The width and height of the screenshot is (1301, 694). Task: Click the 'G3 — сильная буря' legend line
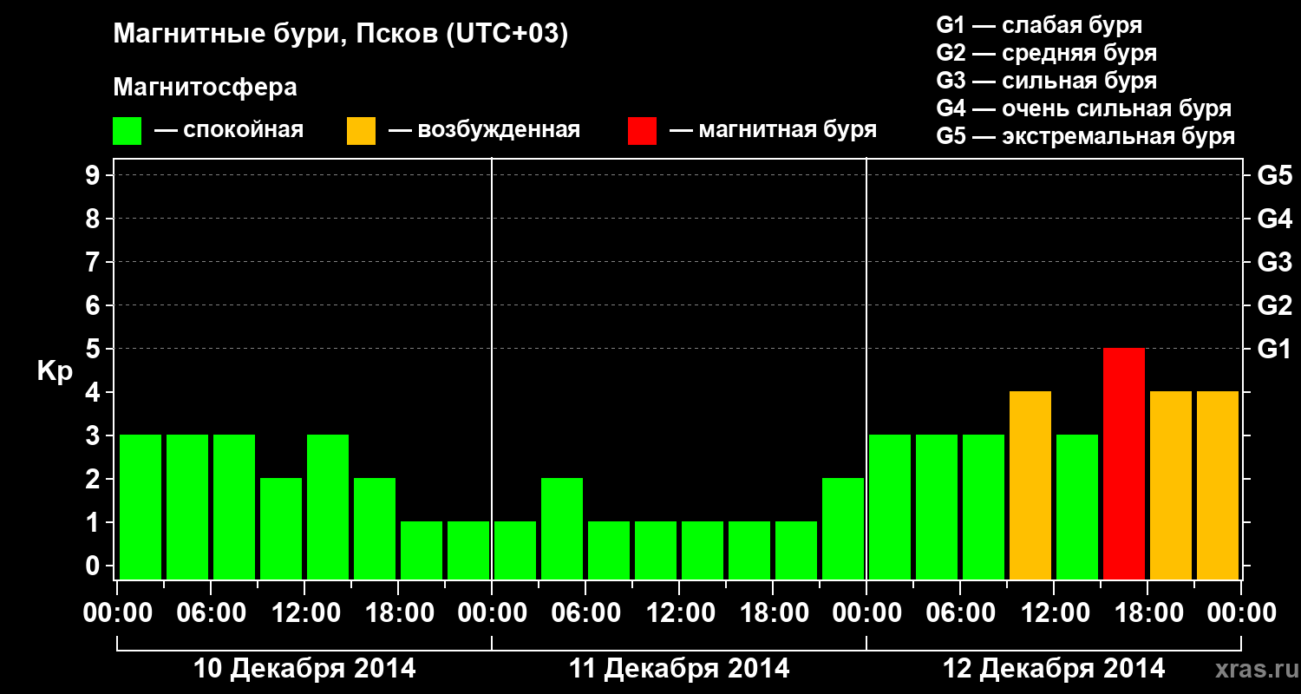tap(1047, 81)
